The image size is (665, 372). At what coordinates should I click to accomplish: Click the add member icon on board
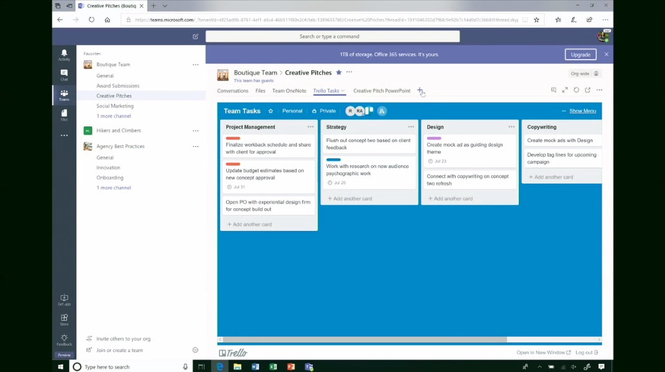click(x=382, y=111)
